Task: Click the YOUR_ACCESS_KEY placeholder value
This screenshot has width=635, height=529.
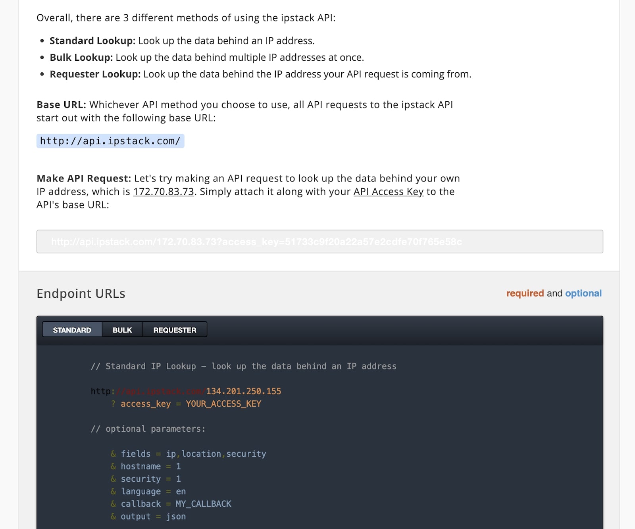Action: [x=223, y=404]
